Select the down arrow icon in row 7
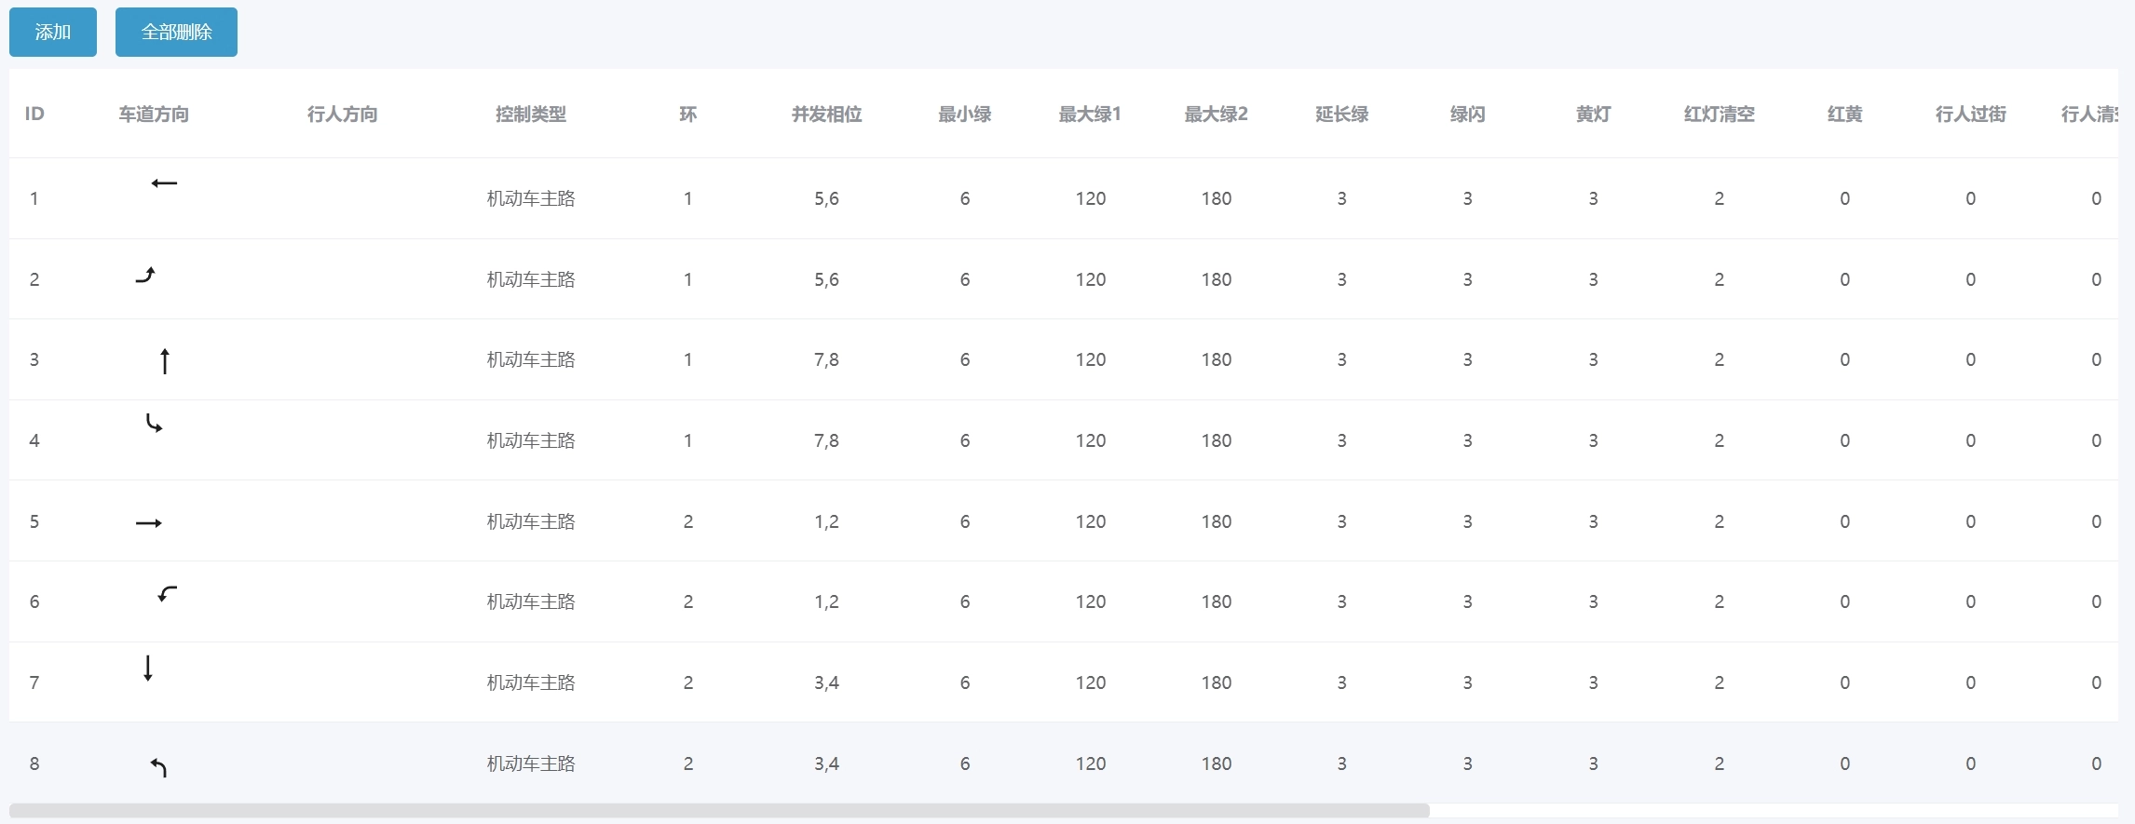 [148, 668]
